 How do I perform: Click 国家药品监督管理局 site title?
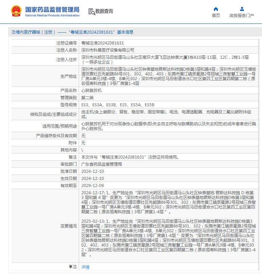click(x=52, y=10)
